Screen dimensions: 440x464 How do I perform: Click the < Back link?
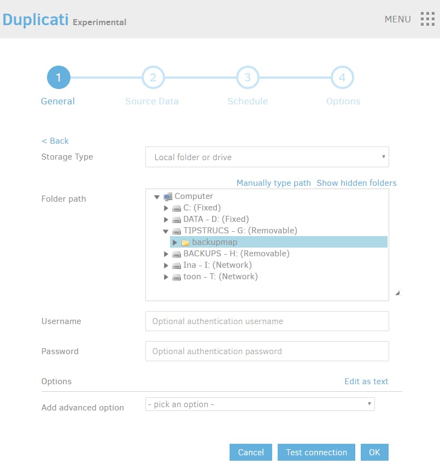(x=55, y=141)
